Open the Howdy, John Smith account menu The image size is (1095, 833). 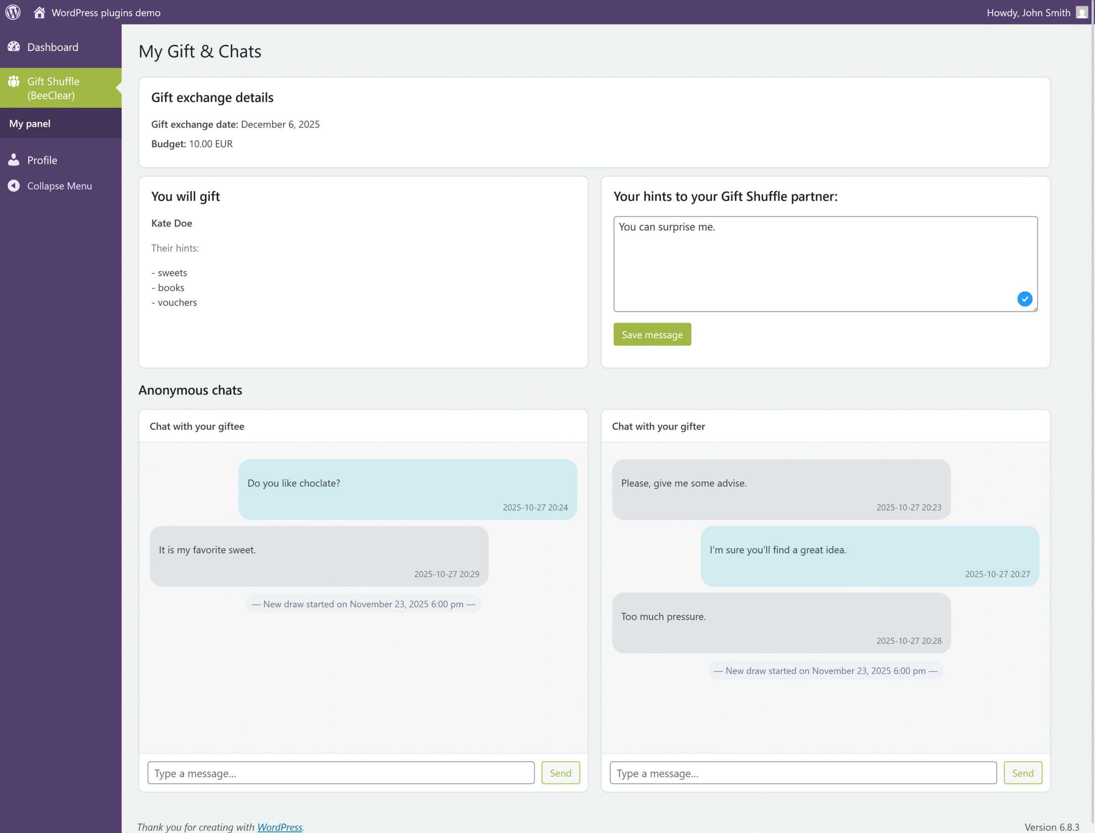pos(1028,12)
